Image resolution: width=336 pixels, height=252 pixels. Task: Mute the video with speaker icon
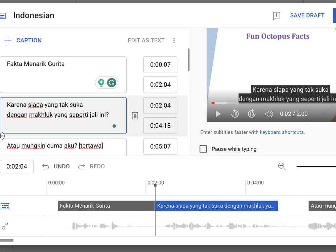click(x=269, y=114)
